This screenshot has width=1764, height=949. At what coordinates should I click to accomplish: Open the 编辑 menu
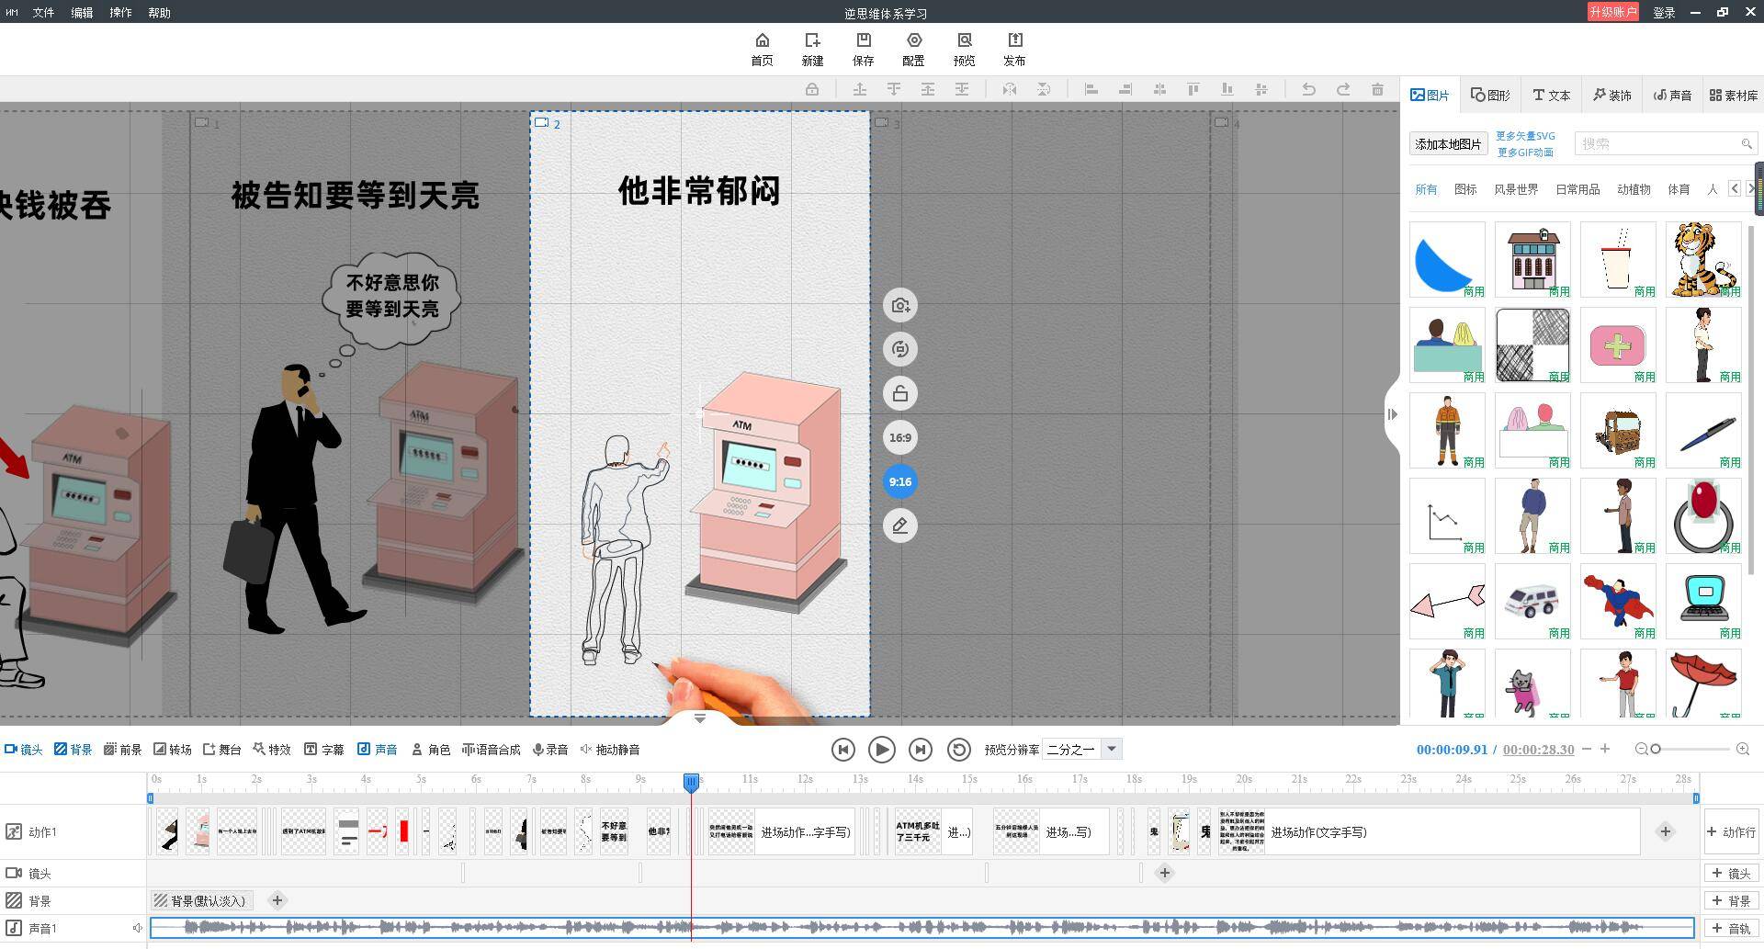pyautogui.click(x=82, y=13)
